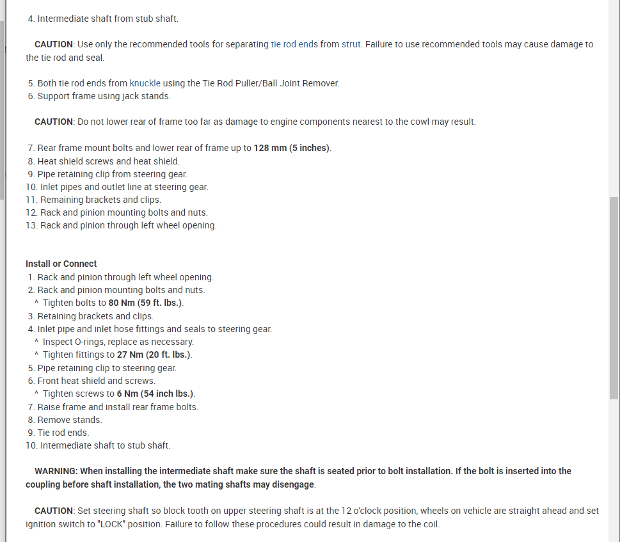620x542 pixels.
Task: Click the bold '128 mm (5 inches)' measurement
Action: coord(292,148)
